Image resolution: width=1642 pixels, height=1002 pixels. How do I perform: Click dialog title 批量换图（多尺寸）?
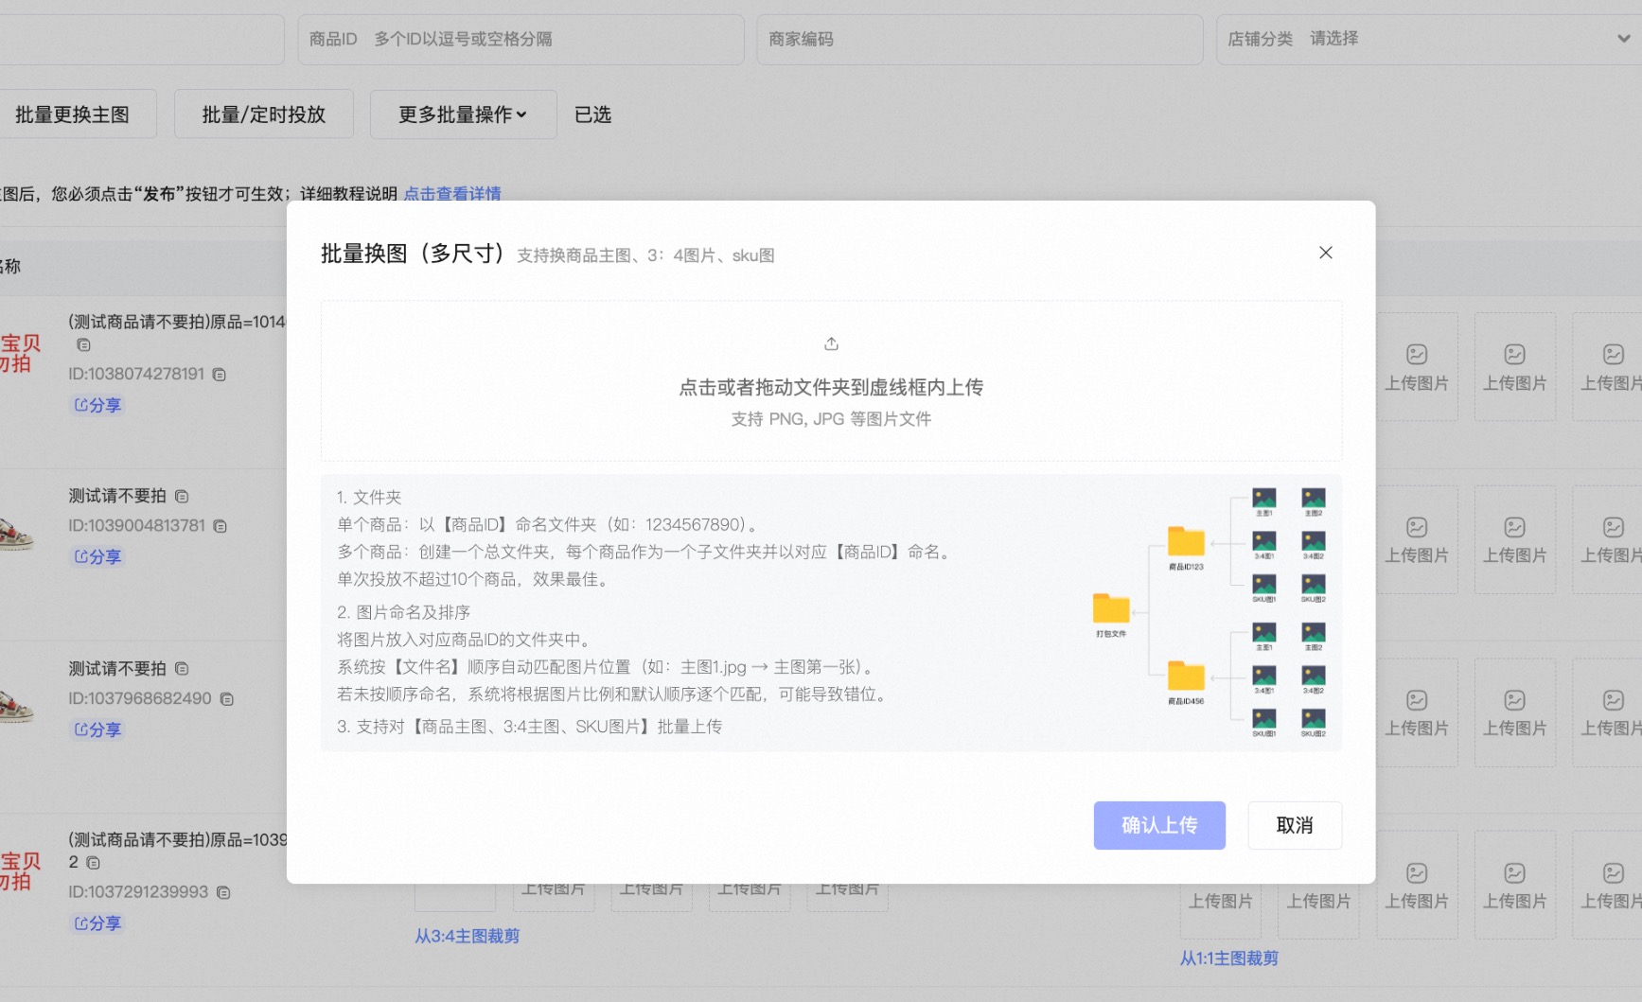[x=413, y=254]
